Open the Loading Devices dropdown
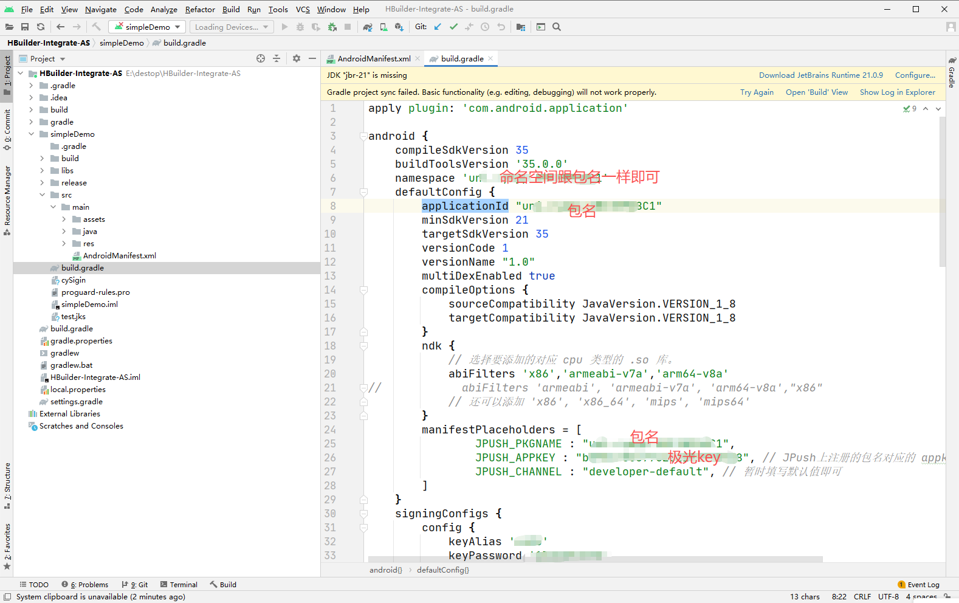This screenshot has height=603, width=959. click(231, 27)
